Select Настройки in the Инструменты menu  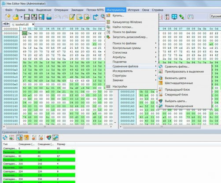pos(132,87)
